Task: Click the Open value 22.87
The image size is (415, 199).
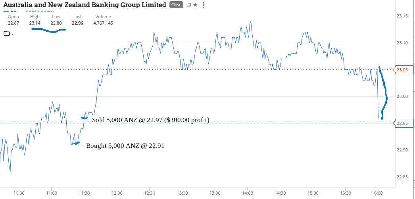Action: 13,23
